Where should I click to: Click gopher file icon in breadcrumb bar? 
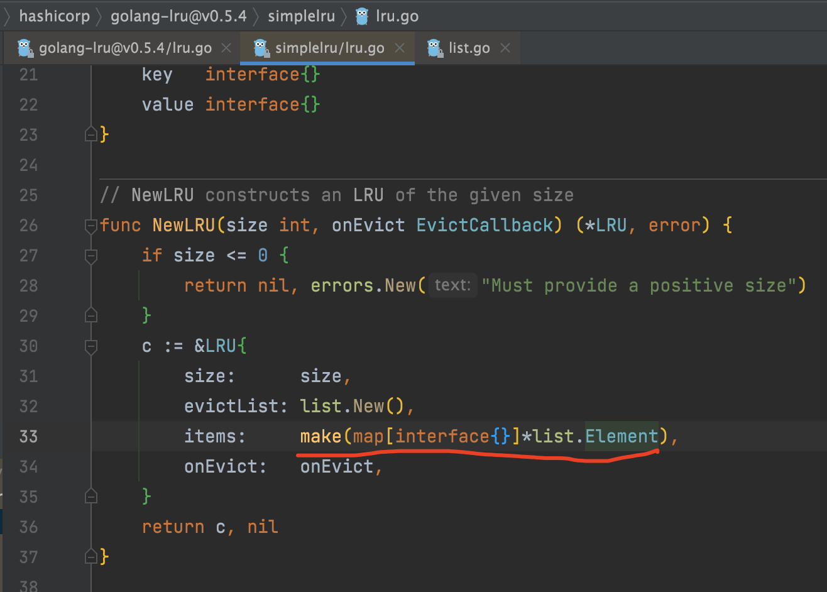click(363, 16)
